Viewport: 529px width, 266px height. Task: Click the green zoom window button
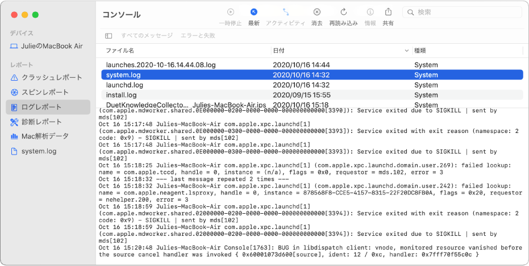coord(35,15)
